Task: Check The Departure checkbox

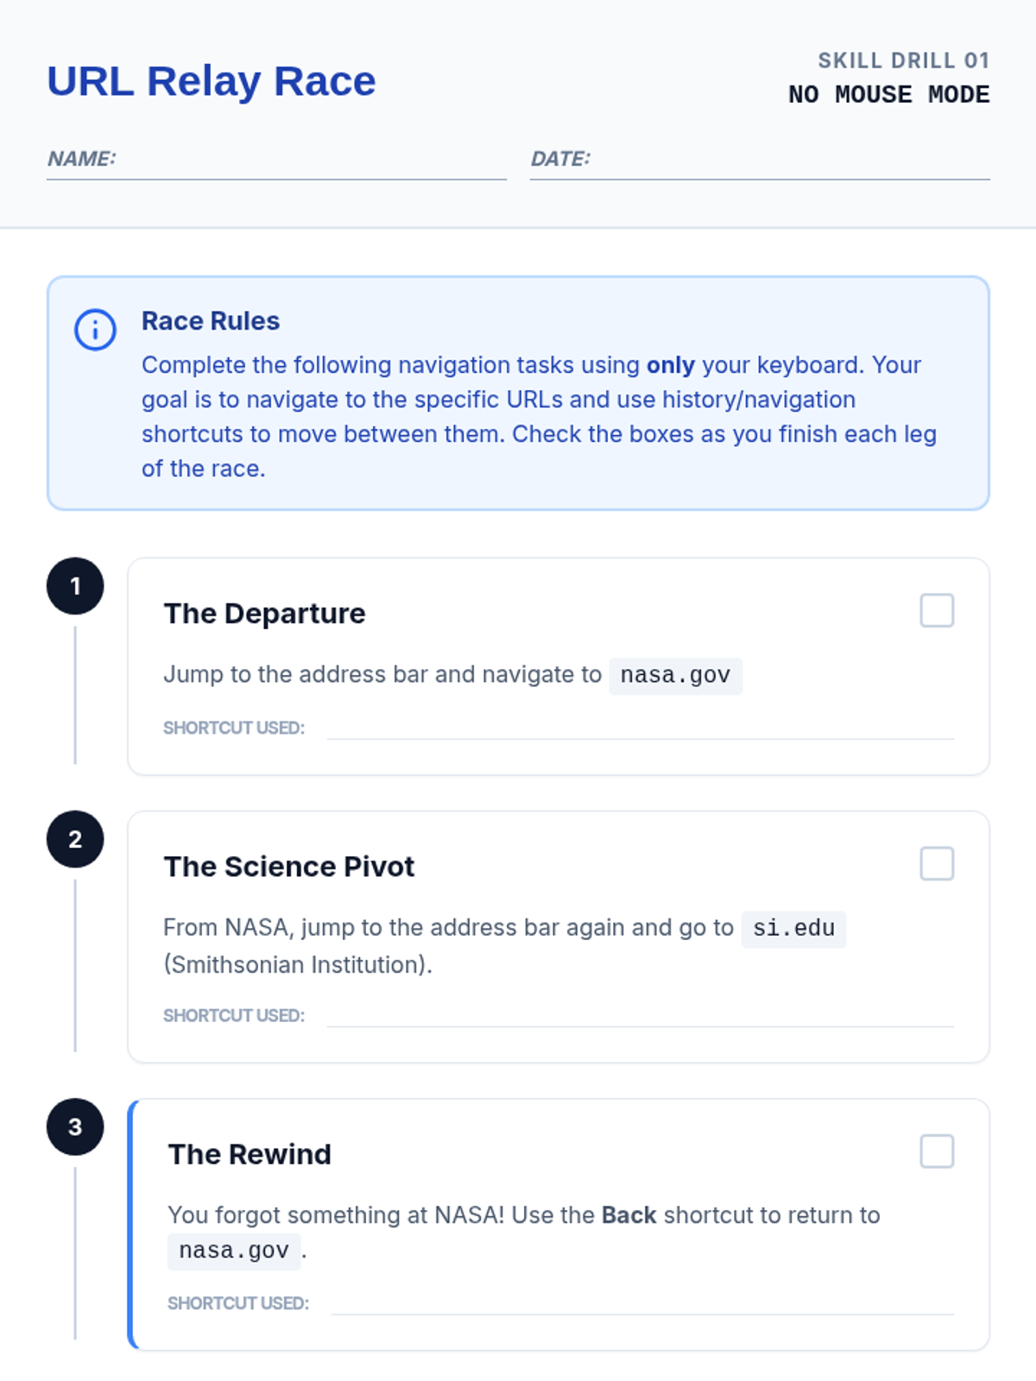Action: tap(937, 610)
